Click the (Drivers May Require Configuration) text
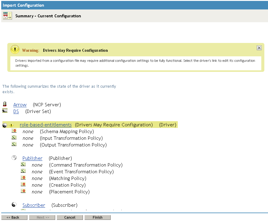 (114, 125)
